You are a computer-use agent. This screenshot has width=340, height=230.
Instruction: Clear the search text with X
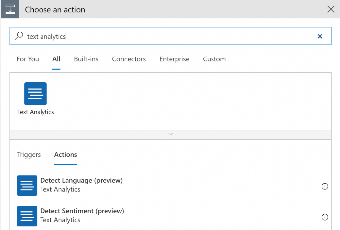pyautogui.click(x=320, y=36)
